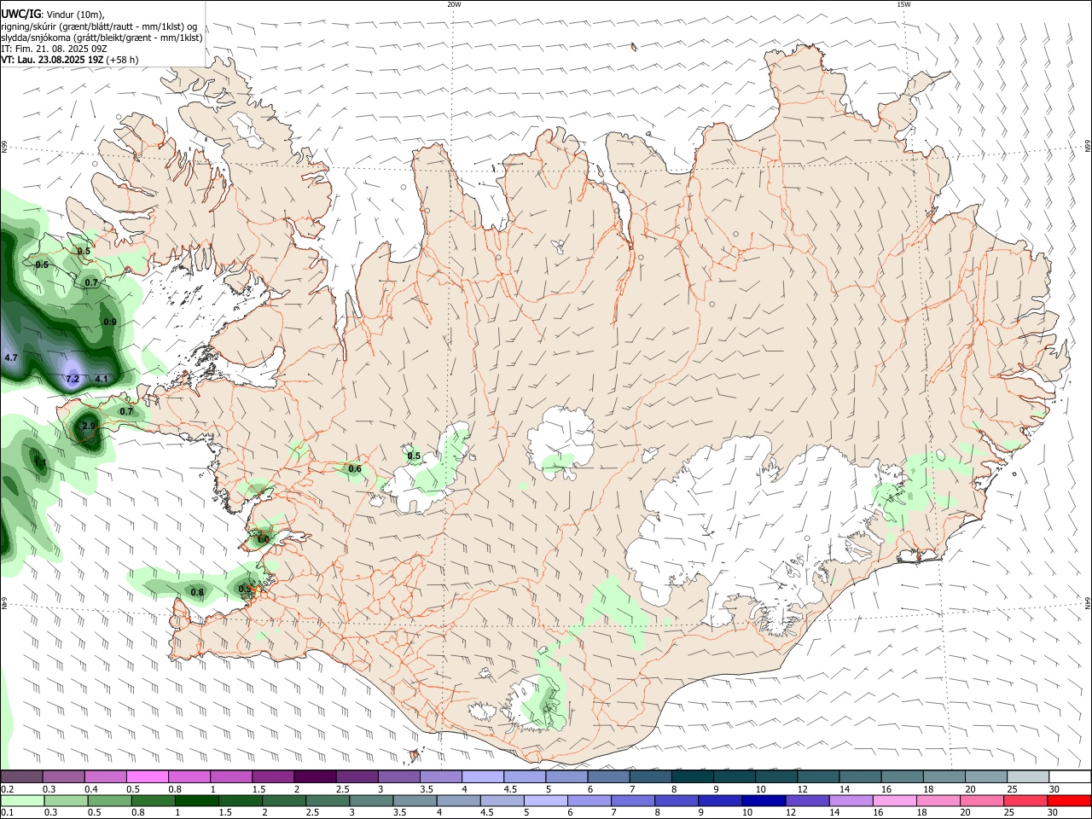Select the 0.9 precipitation value on the map
Image resolution: width=1092 pixels, height=819 pixels.
pos(110,322)
